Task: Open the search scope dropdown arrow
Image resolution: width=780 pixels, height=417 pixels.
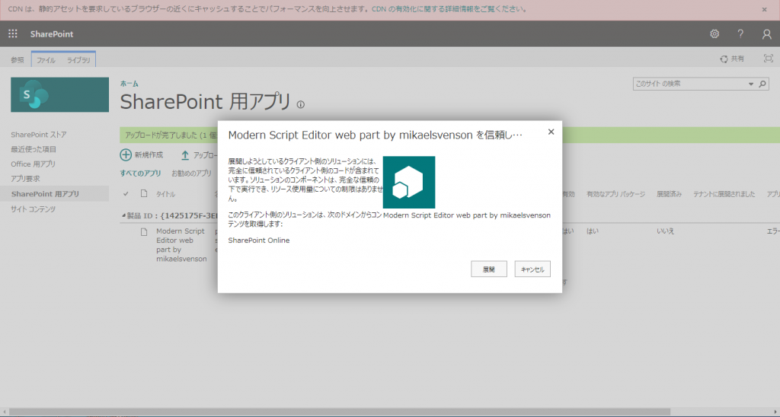Action: coord(751,84)
